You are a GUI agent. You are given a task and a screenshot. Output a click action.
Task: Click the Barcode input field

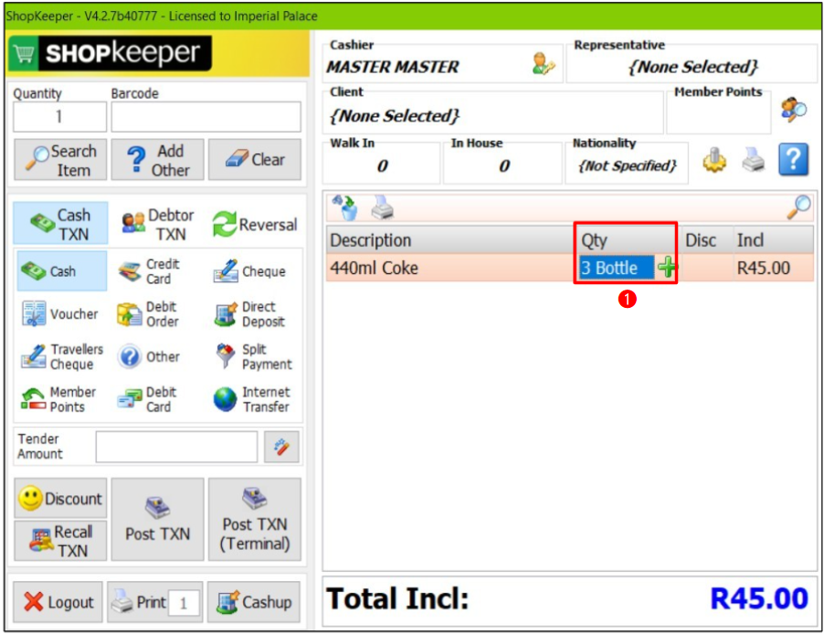[206, 117]
